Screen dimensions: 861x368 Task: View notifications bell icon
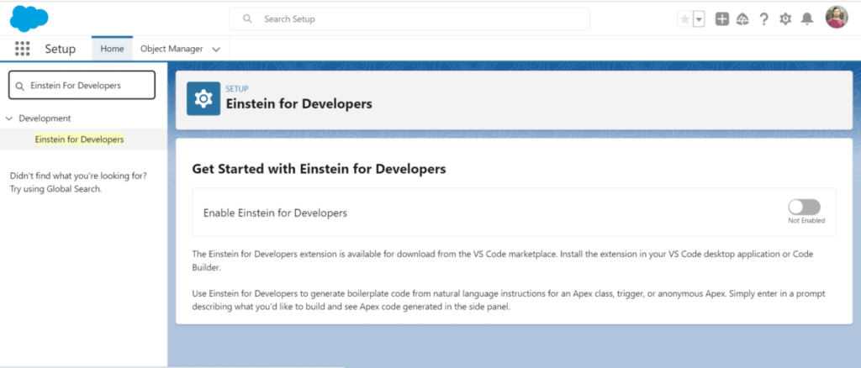coord(806,19)
